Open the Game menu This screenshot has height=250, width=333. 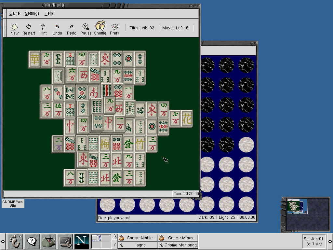coord(15,13)
